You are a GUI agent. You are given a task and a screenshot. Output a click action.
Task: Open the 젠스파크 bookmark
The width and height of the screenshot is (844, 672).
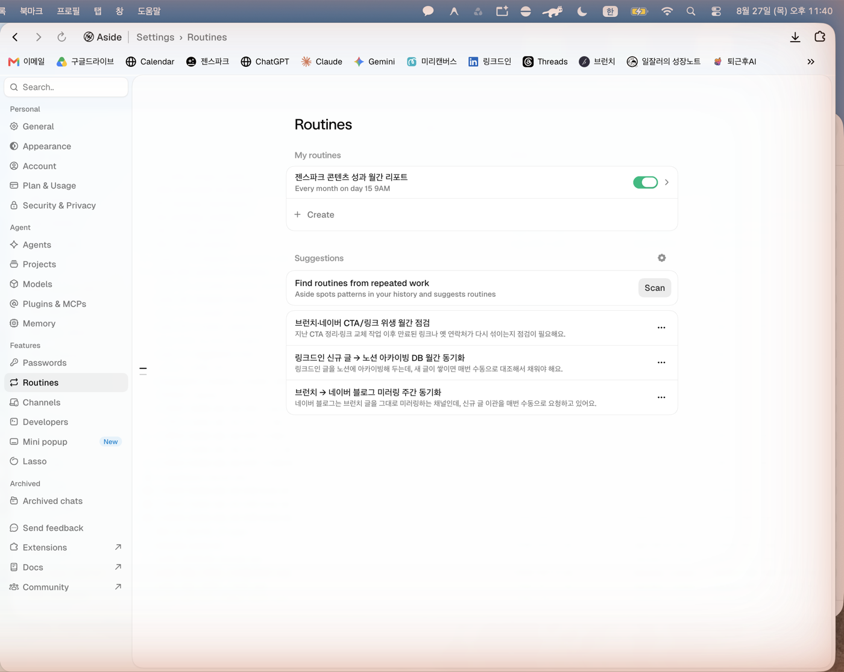(207, 61)
